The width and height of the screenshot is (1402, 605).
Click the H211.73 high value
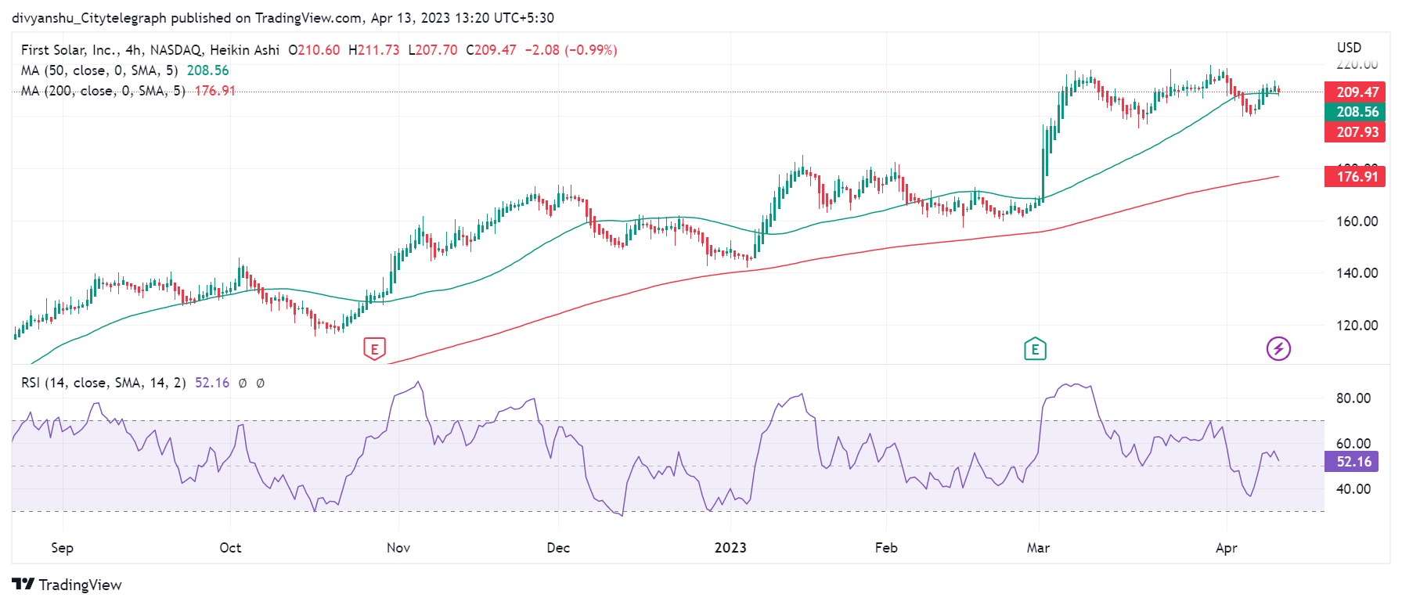[373, 50]
